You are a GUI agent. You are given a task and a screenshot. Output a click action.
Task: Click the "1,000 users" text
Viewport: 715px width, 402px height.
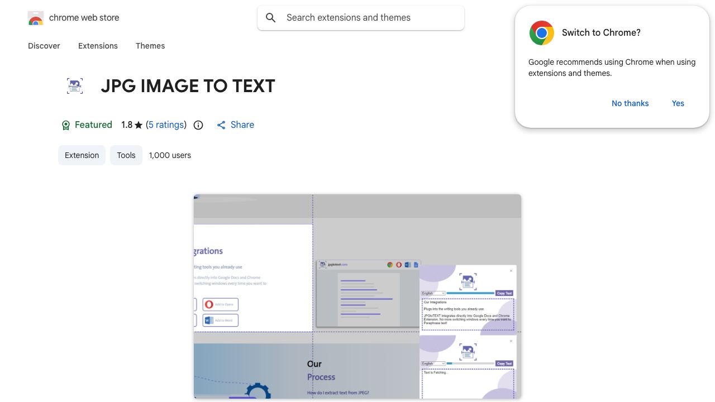[x=170, y=155]
